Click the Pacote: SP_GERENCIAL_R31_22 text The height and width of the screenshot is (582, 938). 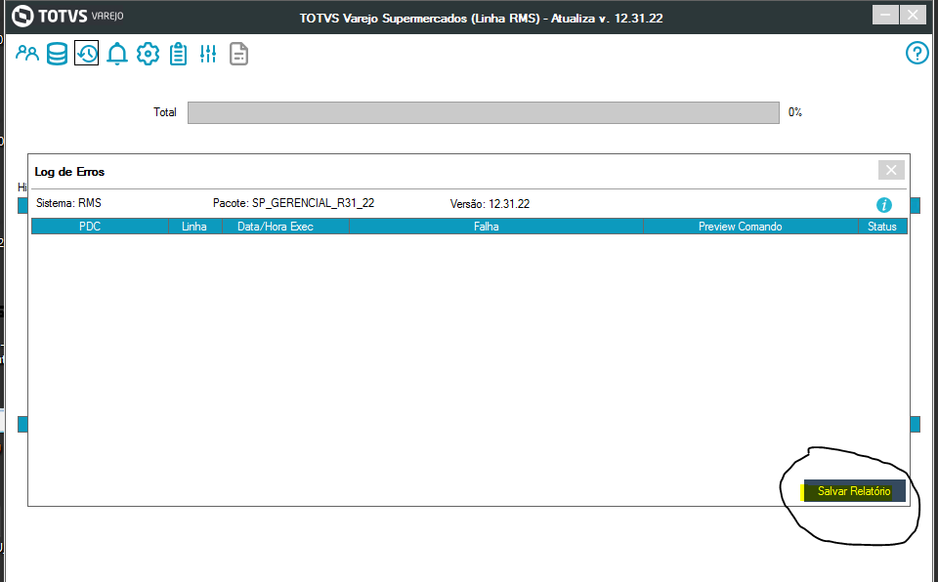click(x=294, y=203)
